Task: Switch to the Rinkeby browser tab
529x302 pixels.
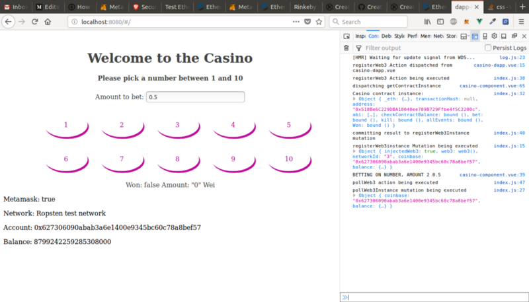Action: point(305,7)
